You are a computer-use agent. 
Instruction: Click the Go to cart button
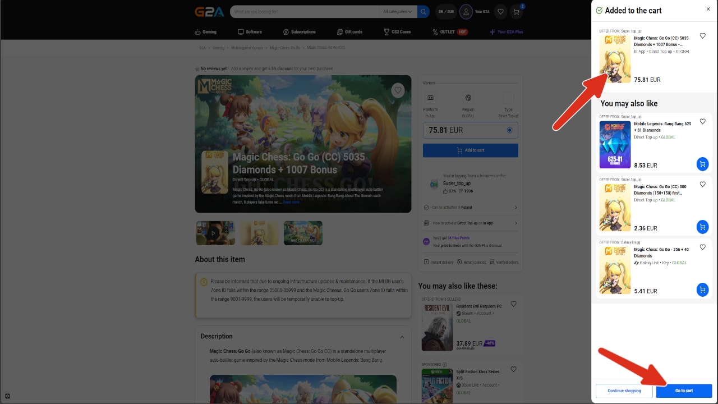point(684,391)
